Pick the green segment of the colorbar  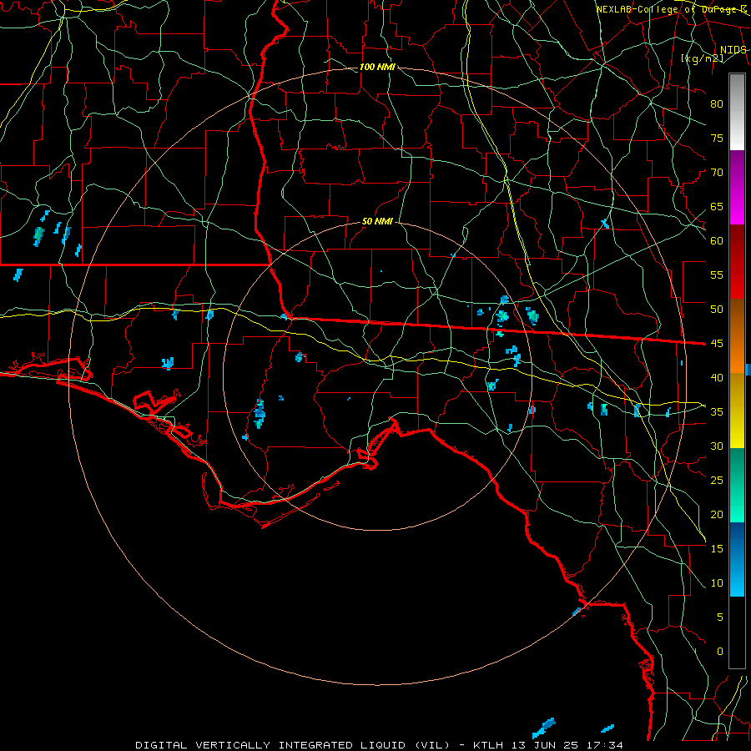(737, 485)
